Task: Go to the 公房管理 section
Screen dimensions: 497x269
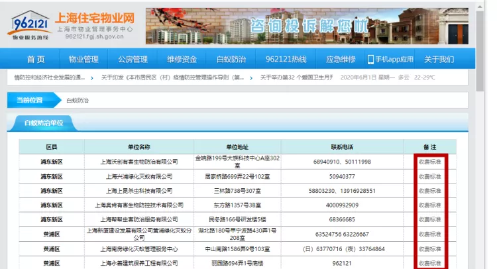Action: pyautogui.click(x=133, y=59)
